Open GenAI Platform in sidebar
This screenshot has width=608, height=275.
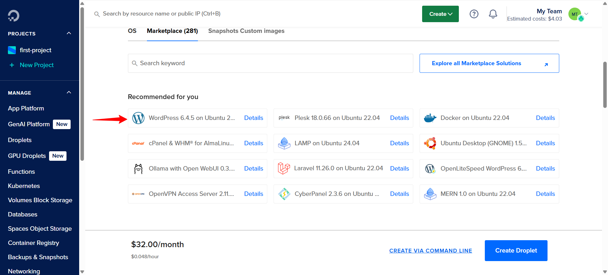tap(29, 124)
